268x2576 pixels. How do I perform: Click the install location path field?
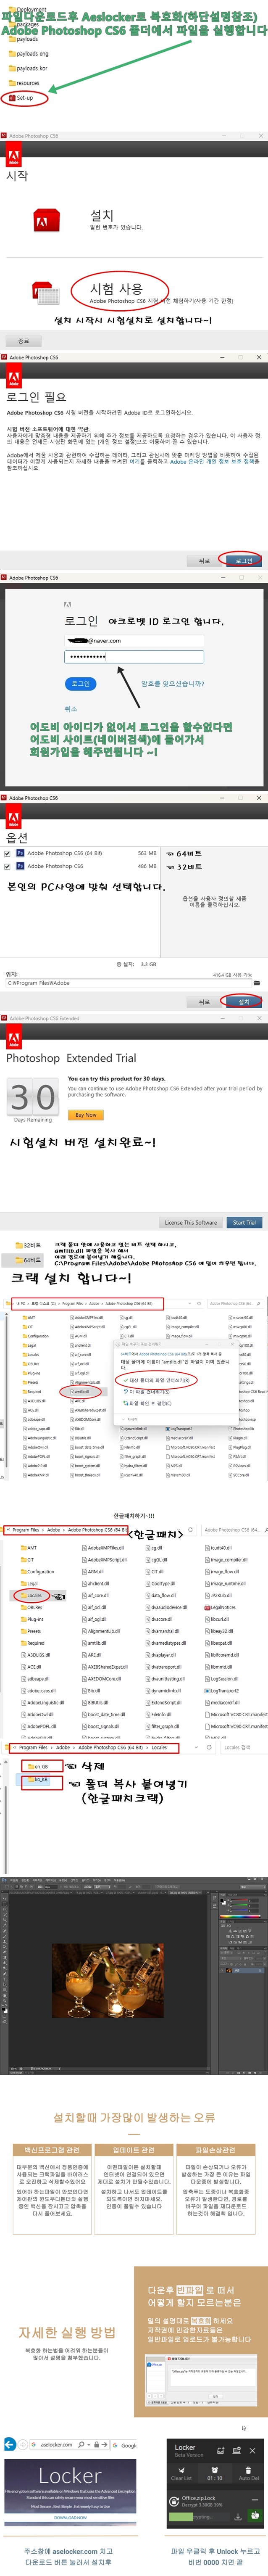128,983
